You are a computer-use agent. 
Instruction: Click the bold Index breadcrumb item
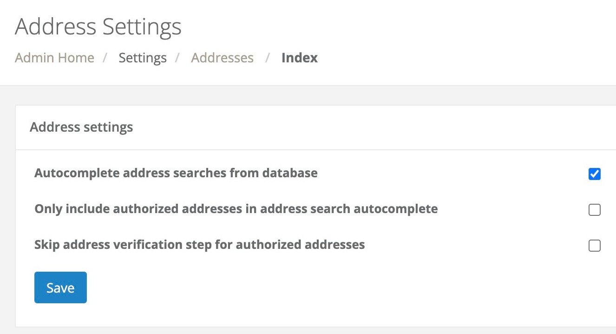[299, 58]
